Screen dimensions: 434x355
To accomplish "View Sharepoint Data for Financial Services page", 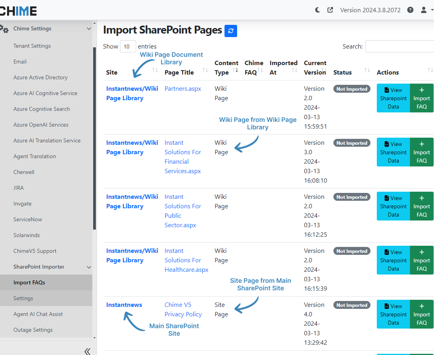I will [393, 152].
